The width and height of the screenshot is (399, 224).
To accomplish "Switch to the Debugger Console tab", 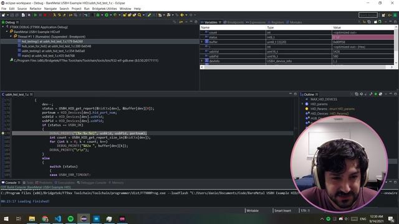I will 92,182.
